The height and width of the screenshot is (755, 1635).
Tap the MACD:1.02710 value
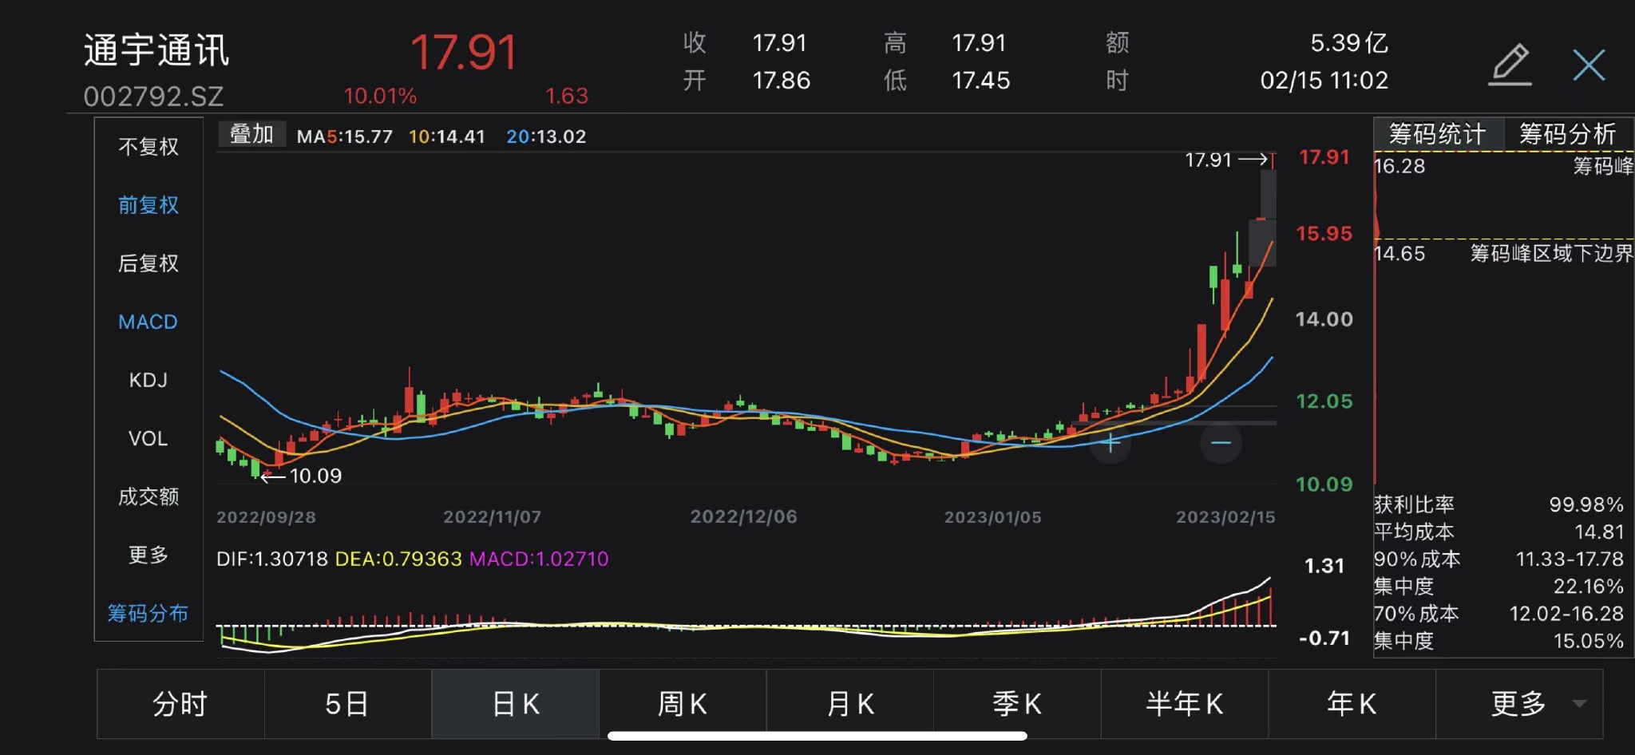click(x=539, y=559)
